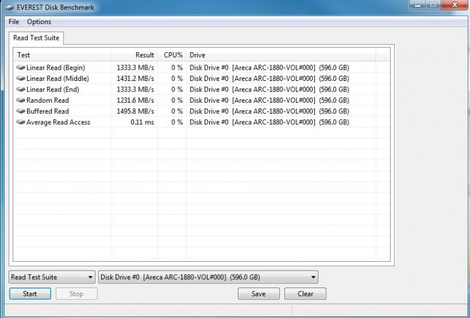The width and height of the screenshot is (470, 318).
Task: Click the Drive cell in Linear Read (Begin) row
Action: click(x=269, y=67)
